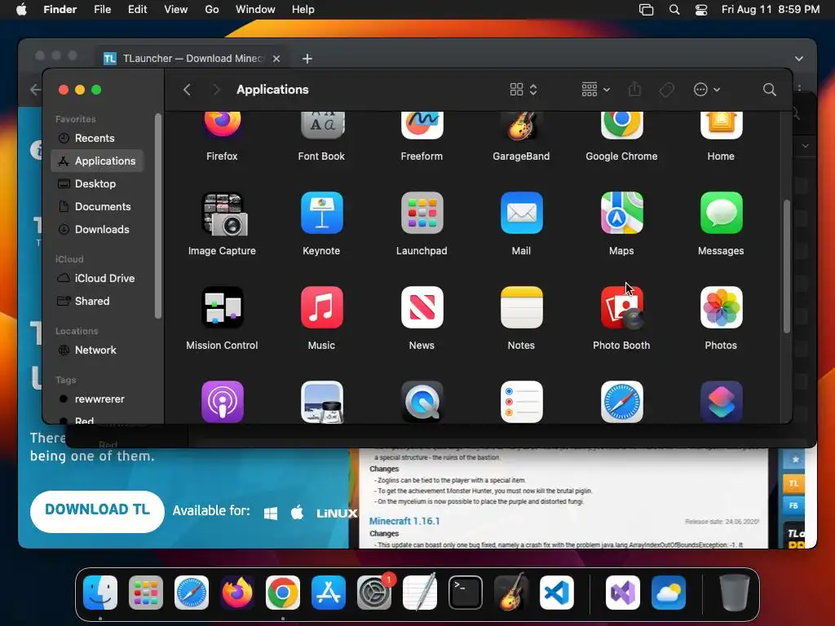Select the purple Podcasts app icon
This screenshot has width=835, height=626.
[222, 402]
